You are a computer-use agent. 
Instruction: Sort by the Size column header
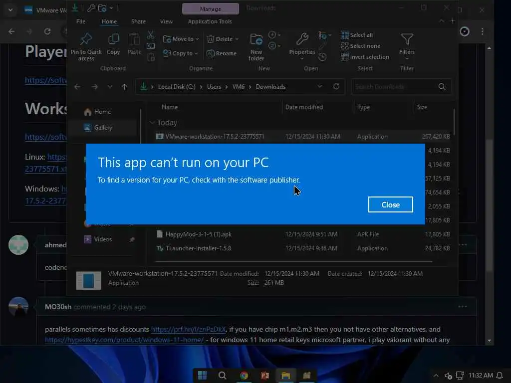click(422, 107)
